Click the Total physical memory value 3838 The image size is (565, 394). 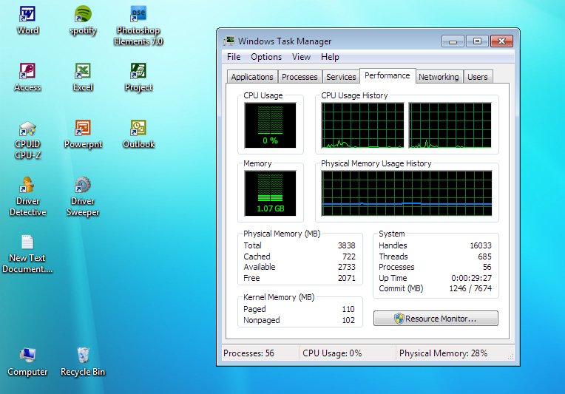coord(346,245)
